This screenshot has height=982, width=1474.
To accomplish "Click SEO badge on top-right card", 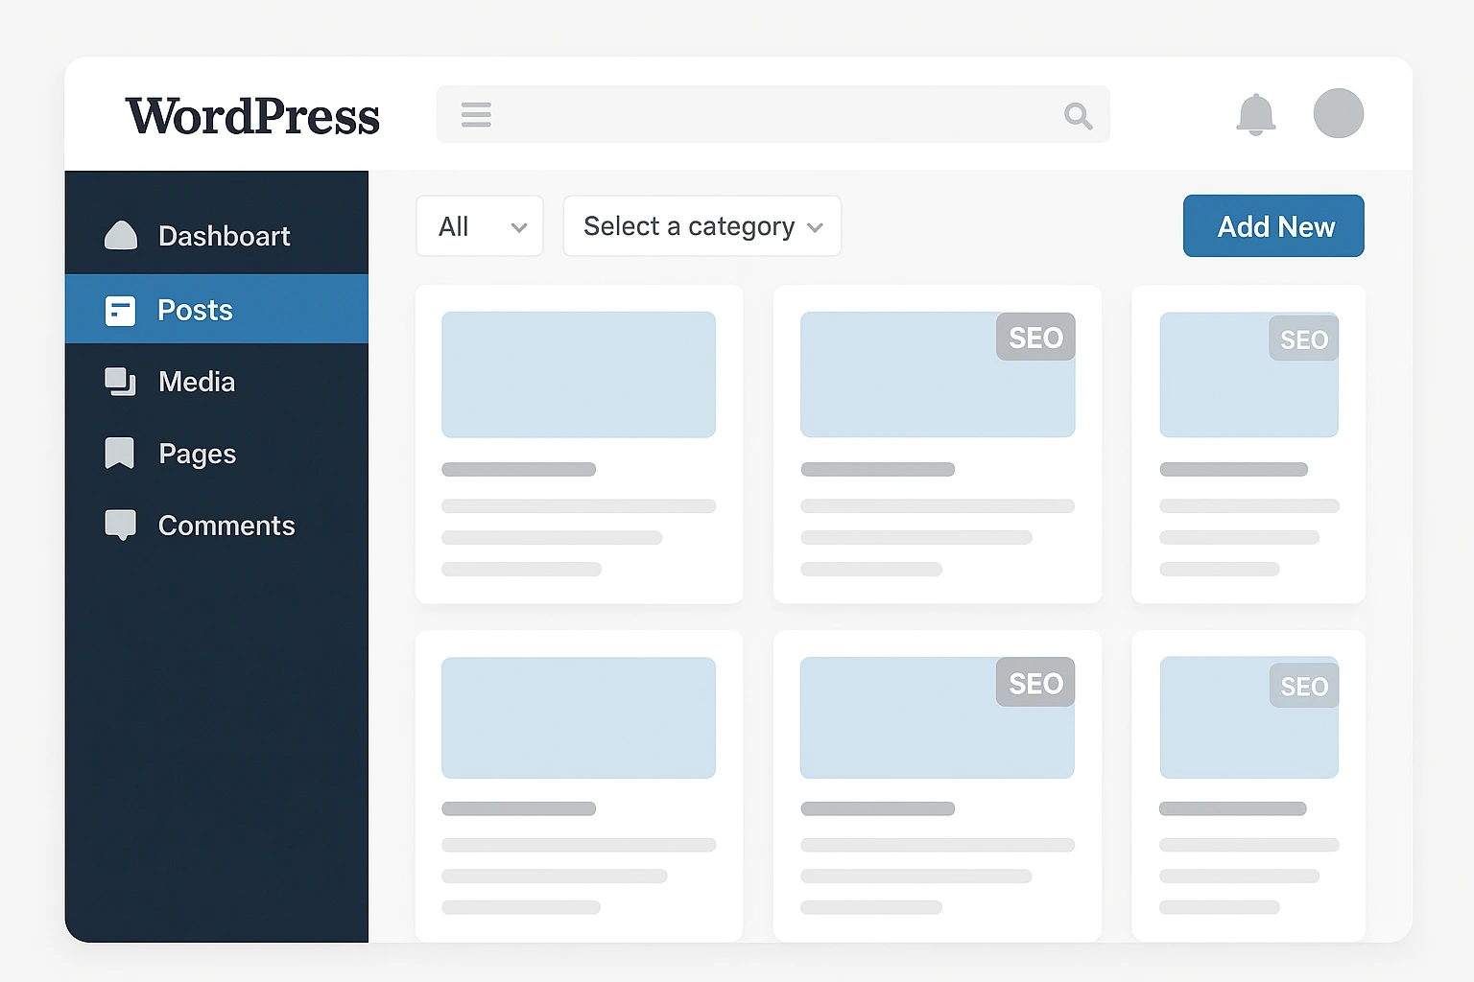I will [x=1303, y=339].
